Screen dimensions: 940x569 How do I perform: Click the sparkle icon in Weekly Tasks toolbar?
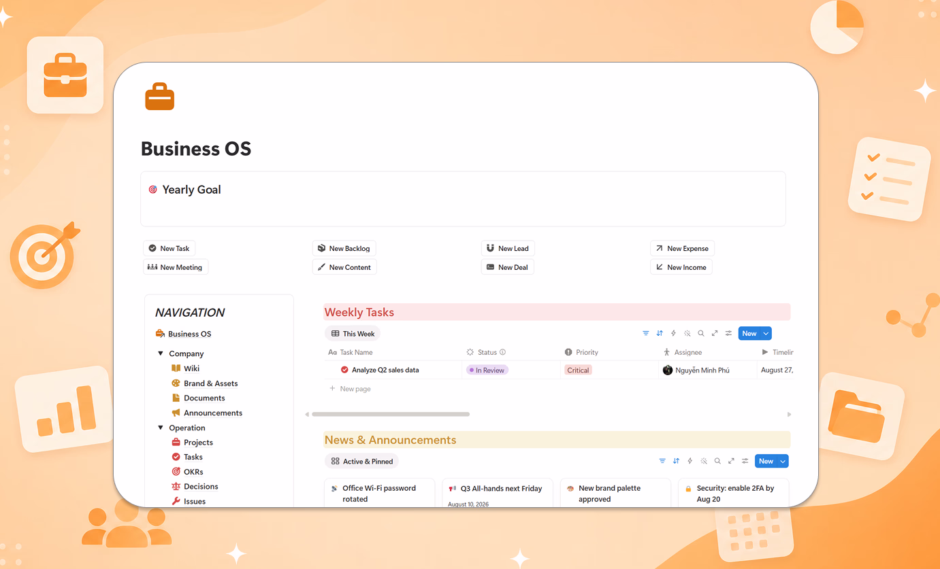(687, 333)
